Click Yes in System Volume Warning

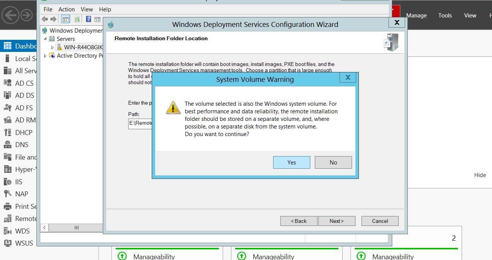291,162
